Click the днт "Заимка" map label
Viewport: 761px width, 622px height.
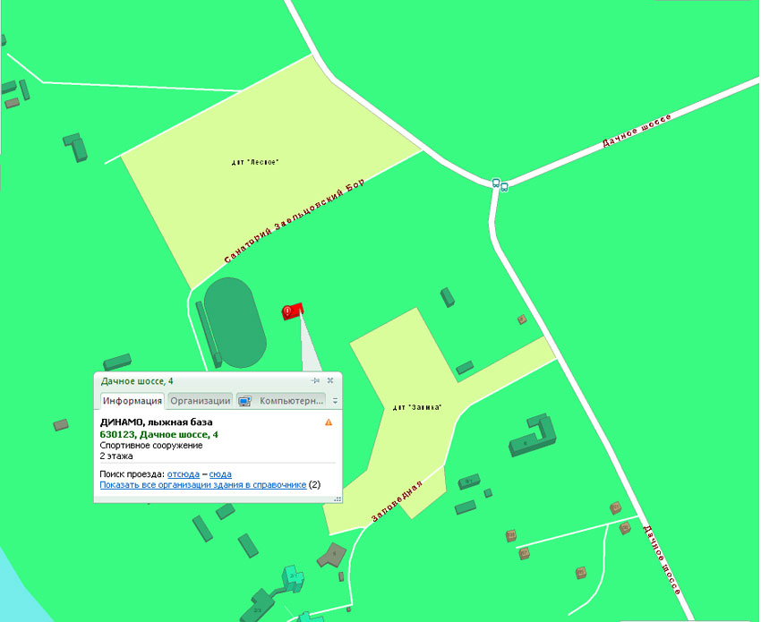click(x=417, y=407)
